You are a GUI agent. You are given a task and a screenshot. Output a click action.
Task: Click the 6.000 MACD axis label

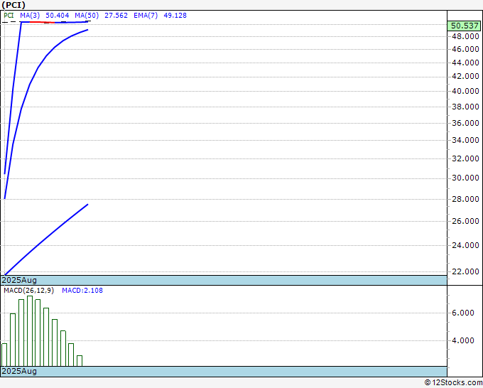click(462, 313)
